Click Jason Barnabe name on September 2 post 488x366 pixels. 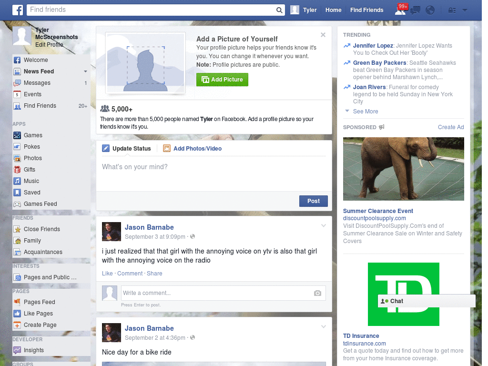click(x=149, y=328)
